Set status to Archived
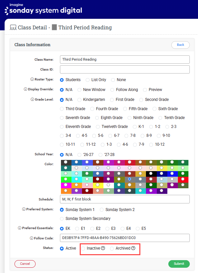The height and width of the screenshot is (273, 198). click(112, 249)
